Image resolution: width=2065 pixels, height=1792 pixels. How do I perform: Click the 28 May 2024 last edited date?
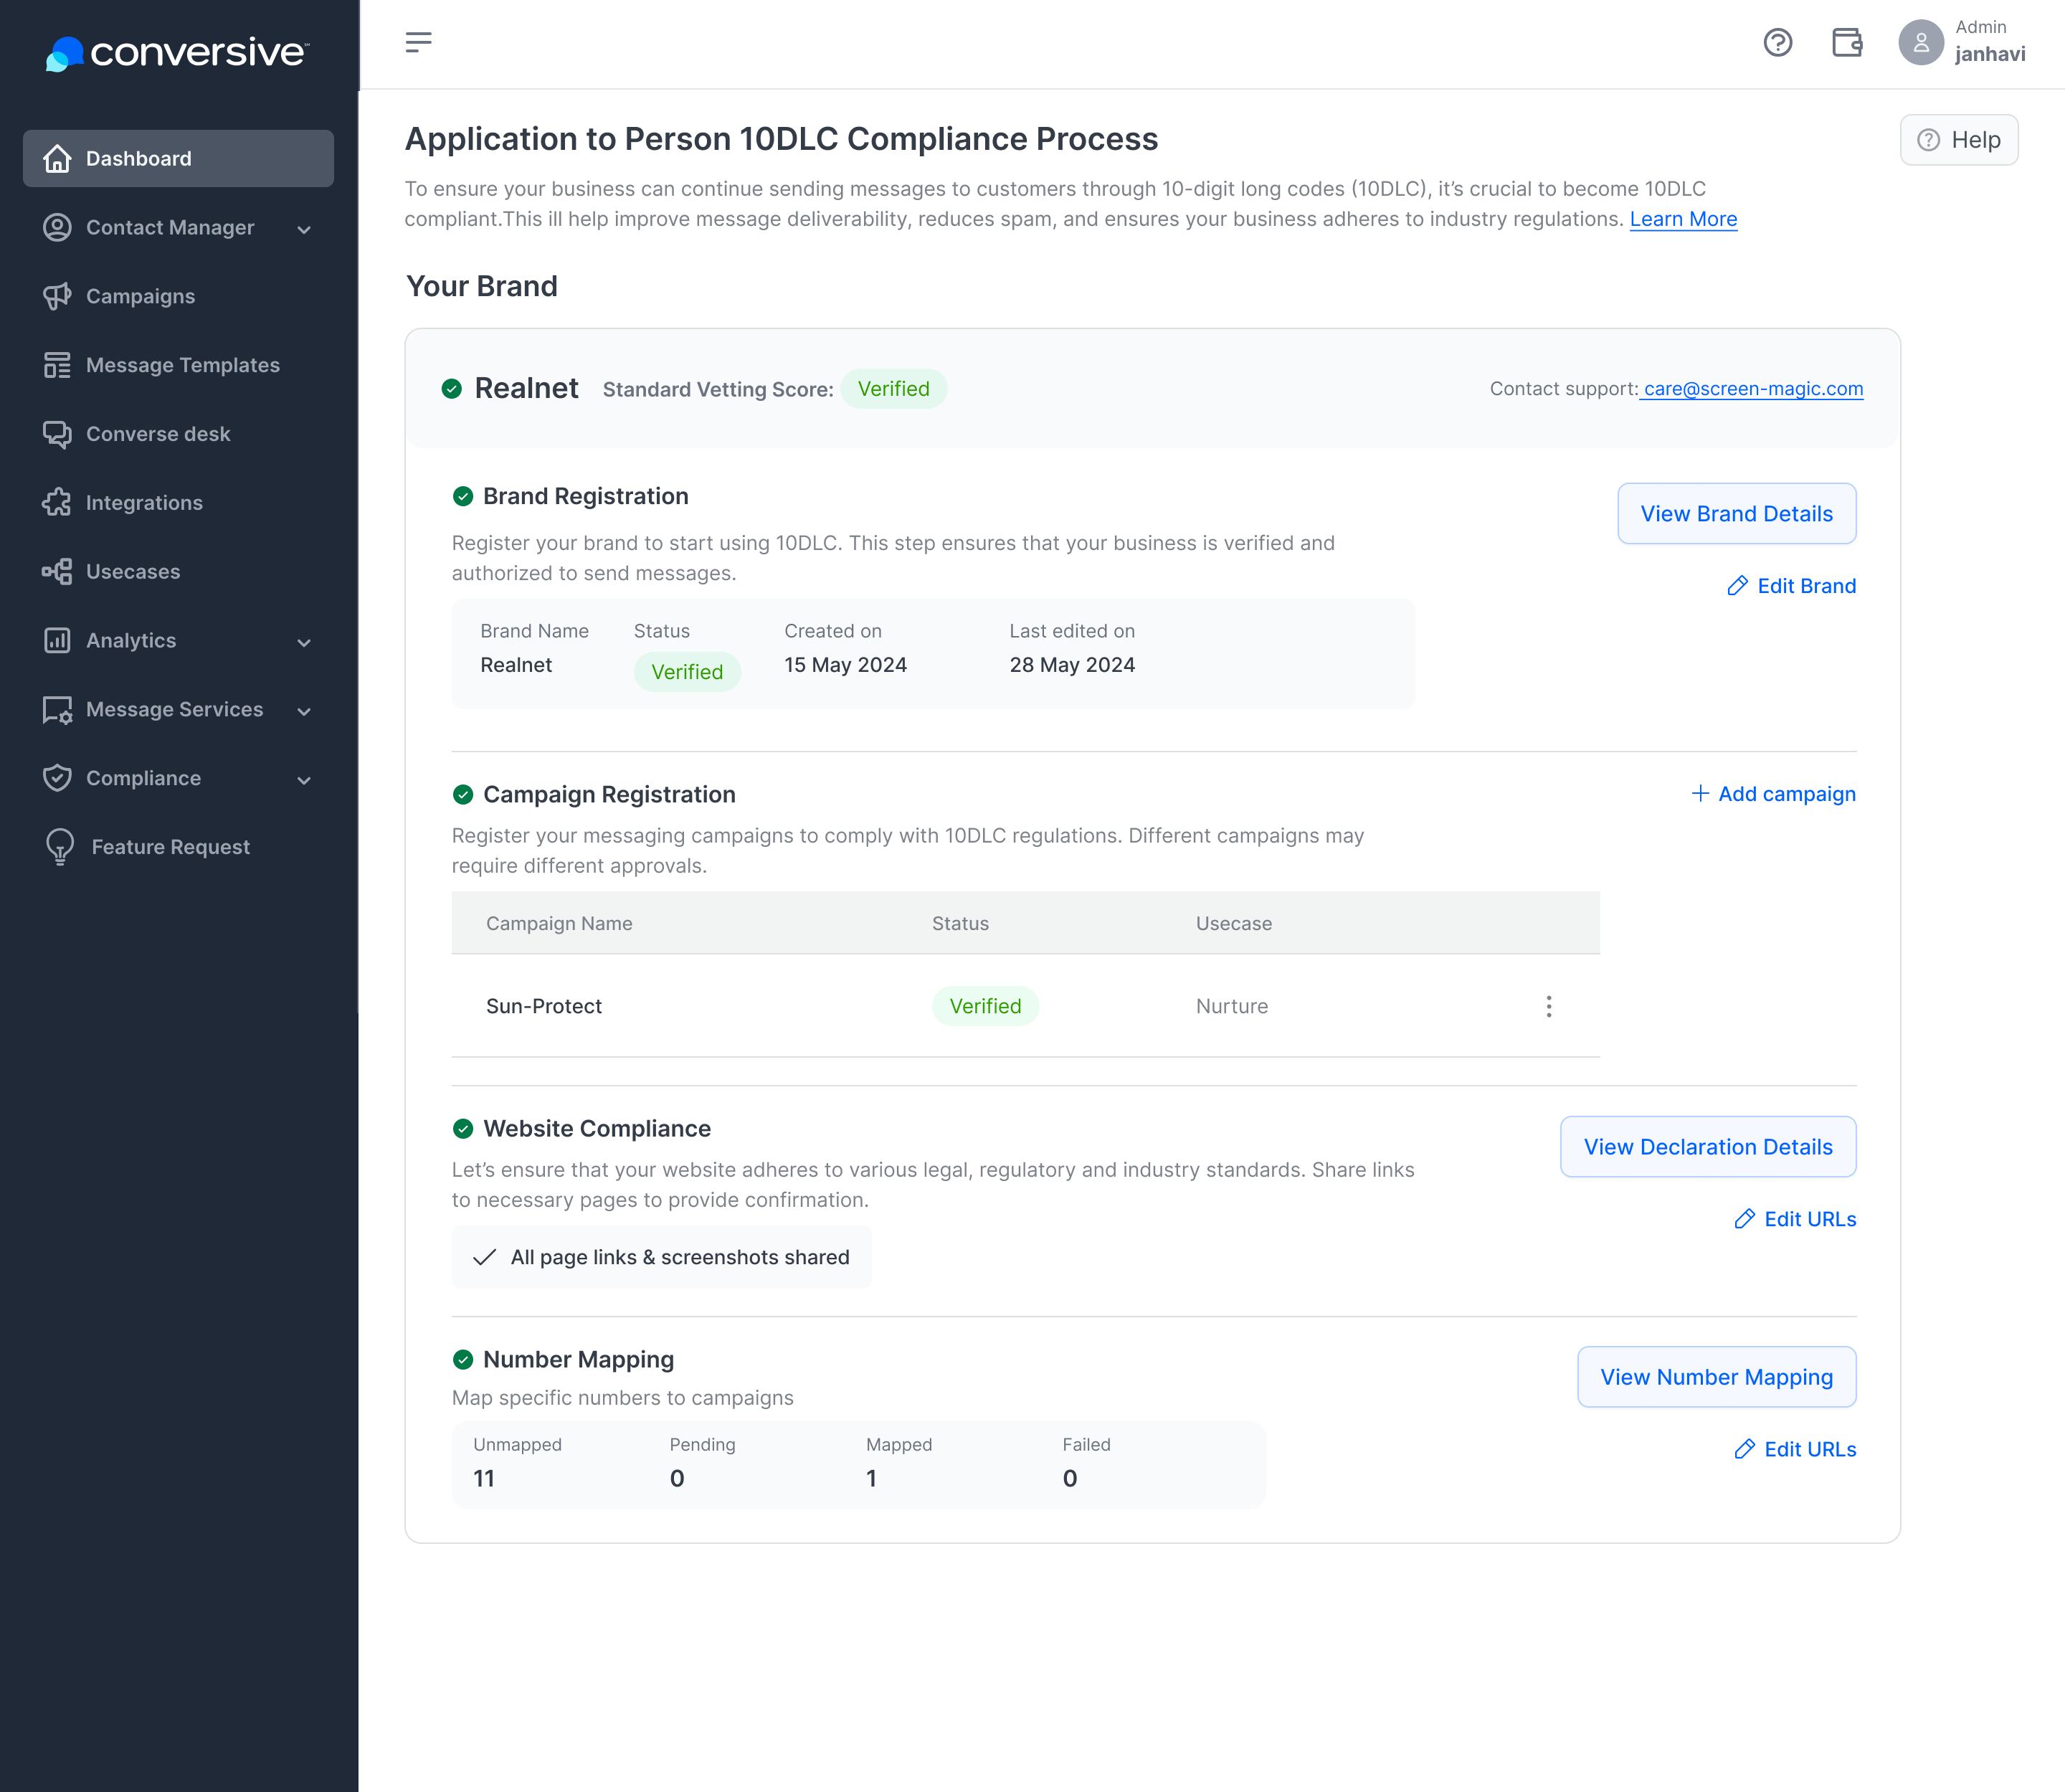click(x=1071, y=665)
